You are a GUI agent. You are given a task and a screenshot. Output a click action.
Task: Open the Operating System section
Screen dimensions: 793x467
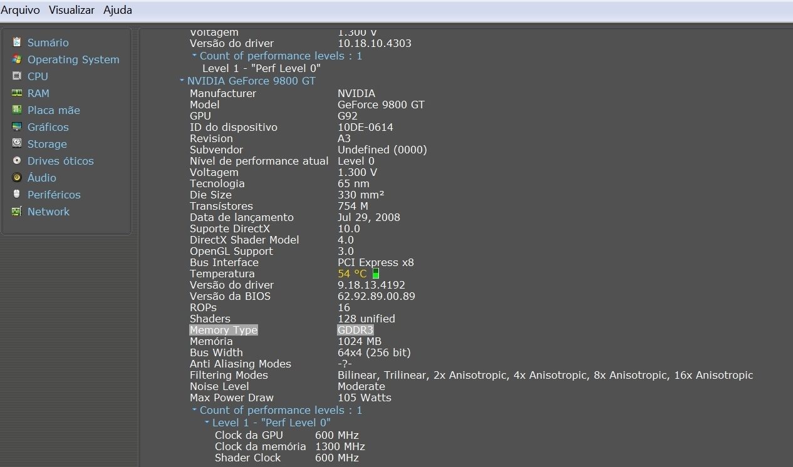pos(73,59)
